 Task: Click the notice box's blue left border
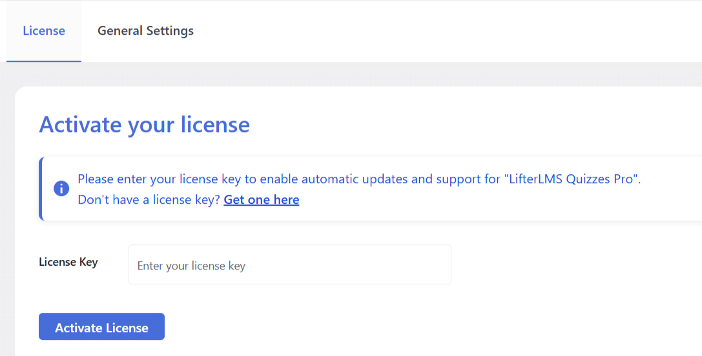(41, 188)
